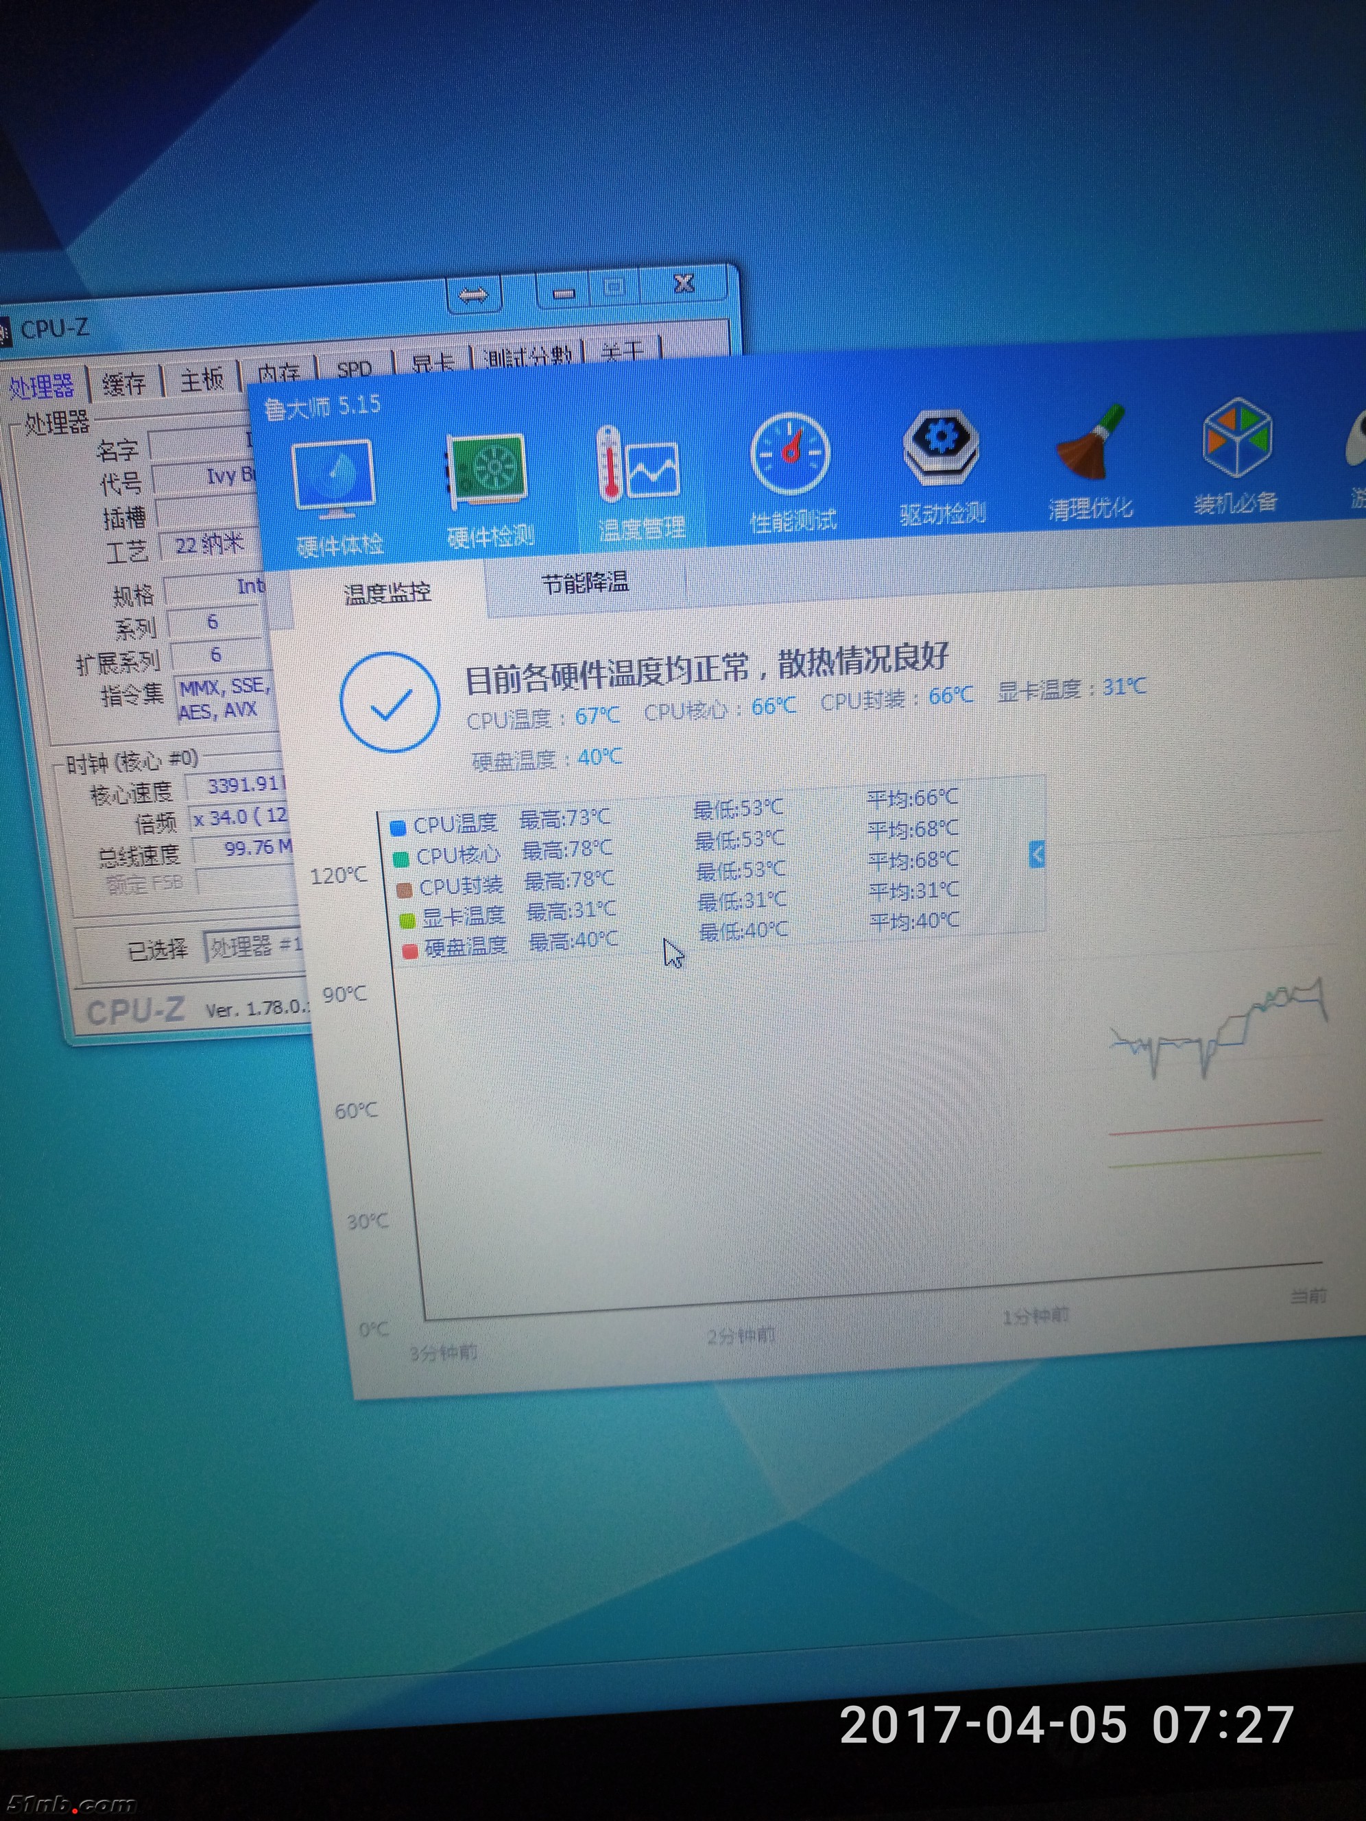Screen dimensions: 1366x1821
Task: Click CPU温度 67℃ reading
Action: click(542, 719)
